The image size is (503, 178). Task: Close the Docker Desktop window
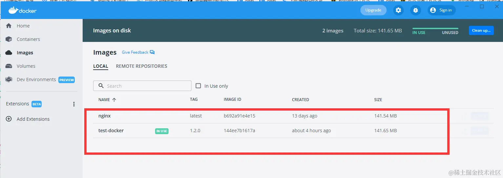coord(497,7)
